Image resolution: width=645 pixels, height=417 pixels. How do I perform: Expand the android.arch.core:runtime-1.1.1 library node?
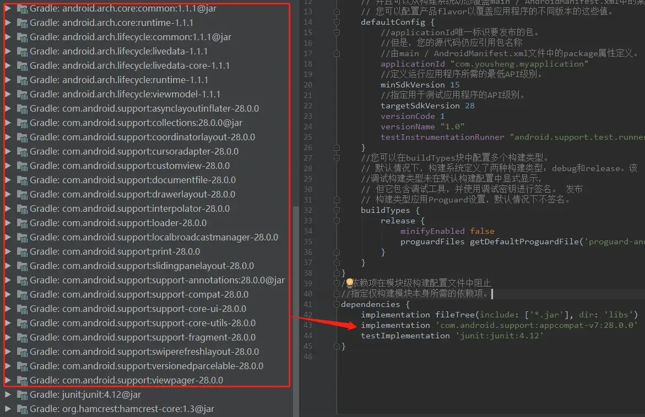coord(8,23)
